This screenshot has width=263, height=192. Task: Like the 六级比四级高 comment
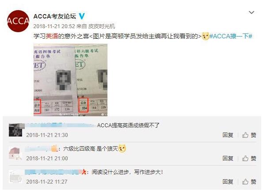point(249,158)
